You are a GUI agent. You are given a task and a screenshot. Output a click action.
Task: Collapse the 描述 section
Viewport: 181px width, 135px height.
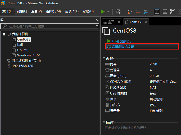104,122
